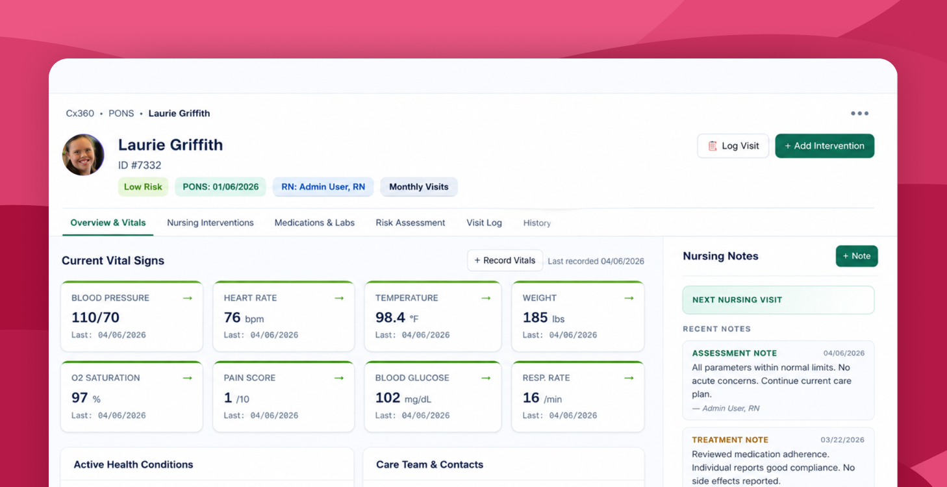Click the PONS breadcrumb link
The height and width of the screenshot is (487, 947).
coord(121,114)
